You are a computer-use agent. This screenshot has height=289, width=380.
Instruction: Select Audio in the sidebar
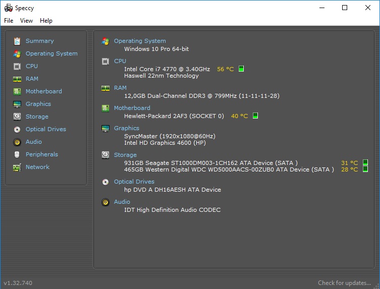[x=34, y=142]
